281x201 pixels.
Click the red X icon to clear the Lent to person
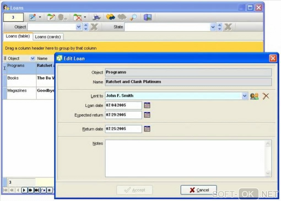(266, 96)
